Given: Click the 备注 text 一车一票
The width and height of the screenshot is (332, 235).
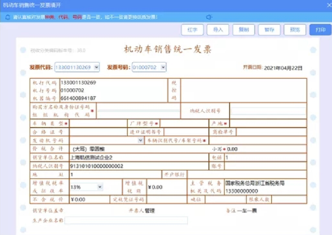Looking at the screenshot, I should (x=247, y=211).
